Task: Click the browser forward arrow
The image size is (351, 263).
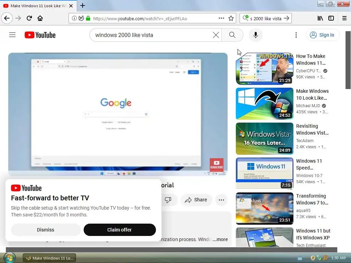Action: point(18,18)
